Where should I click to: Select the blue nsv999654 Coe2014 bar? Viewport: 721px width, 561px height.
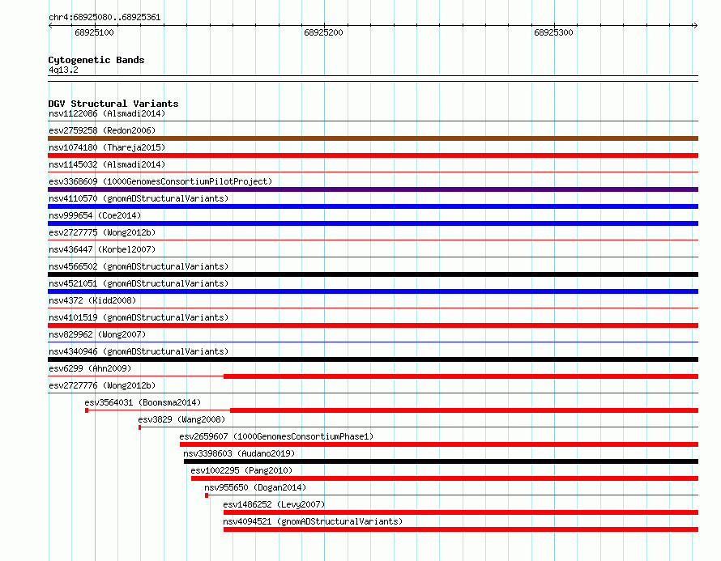click(373, 223)
